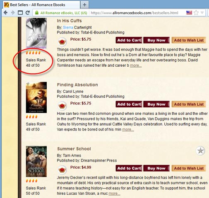
Task: Click 'Published by: Total-E-Bound Publishing' under In His Cuffs
Action: tap(91, 32)
